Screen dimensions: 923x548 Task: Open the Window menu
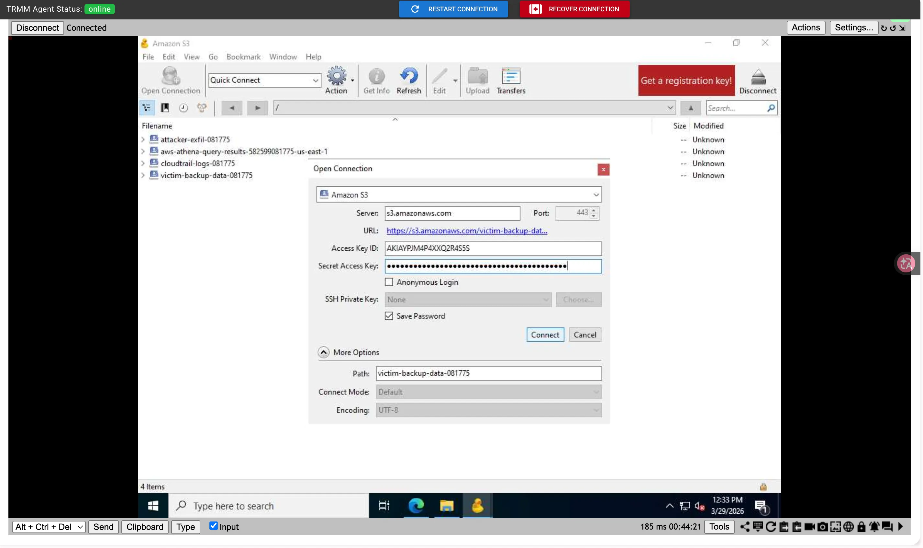coord(283,57)
